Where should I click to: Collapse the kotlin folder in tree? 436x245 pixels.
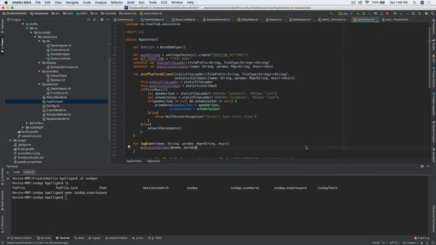pyautogui.click(x=22, y=24)
